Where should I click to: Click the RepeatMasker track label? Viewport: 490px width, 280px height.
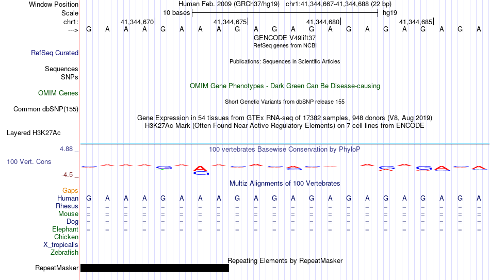click(57, 268)
